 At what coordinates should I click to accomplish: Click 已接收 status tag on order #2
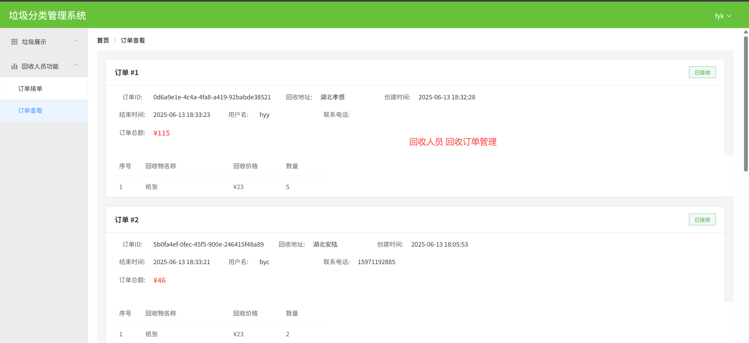[702, 220]
